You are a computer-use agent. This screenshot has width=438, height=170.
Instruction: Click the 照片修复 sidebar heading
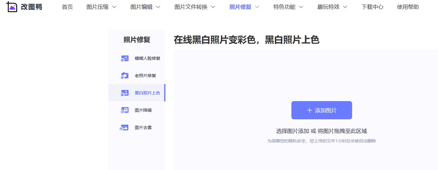(x=137, y=40)
